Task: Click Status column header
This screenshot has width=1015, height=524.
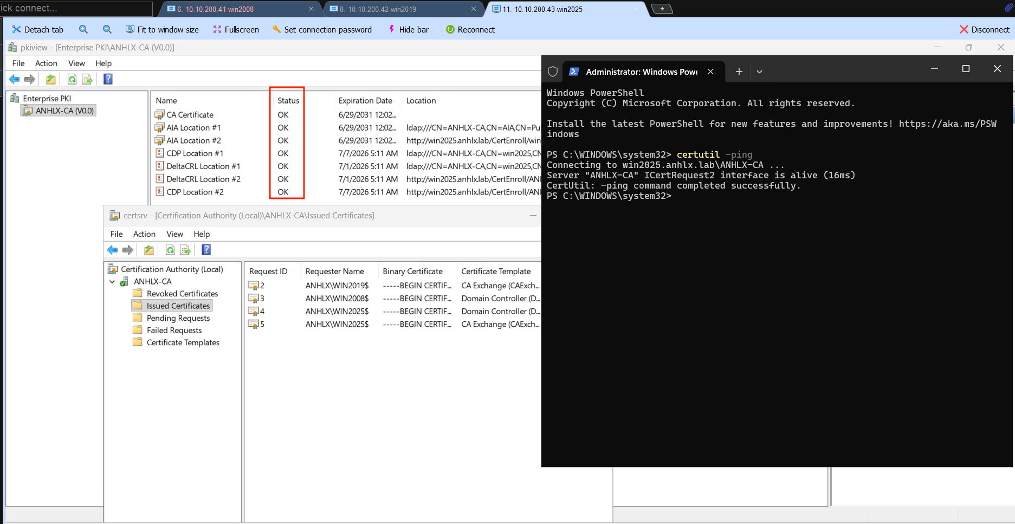Action: (x=288, y=101)
